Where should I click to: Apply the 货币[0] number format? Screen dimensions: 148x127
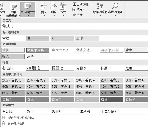(62, 111)
